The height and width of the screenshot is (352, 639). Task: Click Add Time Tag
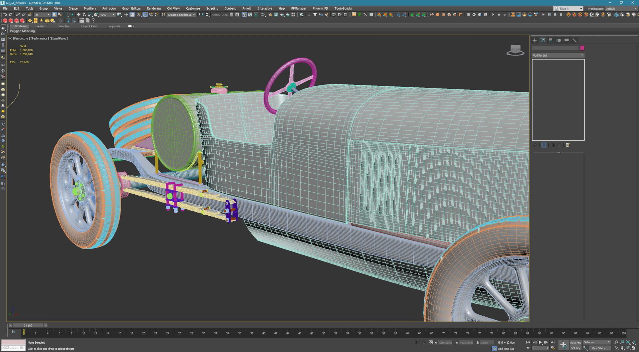point(506,349)
